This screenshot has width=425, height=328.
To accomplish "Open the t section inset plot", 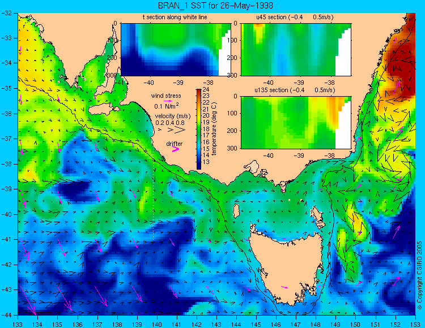I will click(x=176, y=50).
